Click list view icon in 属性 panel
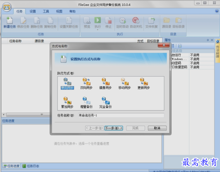This screenshot has height=172, width=220. pos(173,46)
